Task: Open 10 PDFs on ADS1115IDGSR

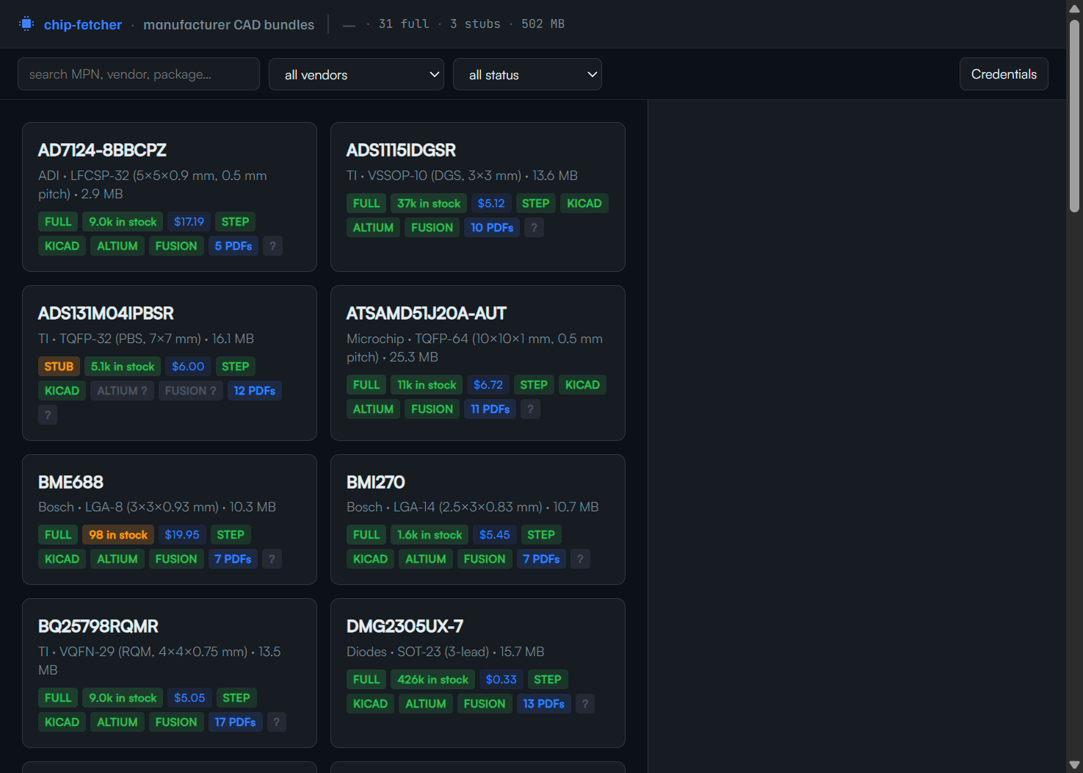Action: click(492, 228)
